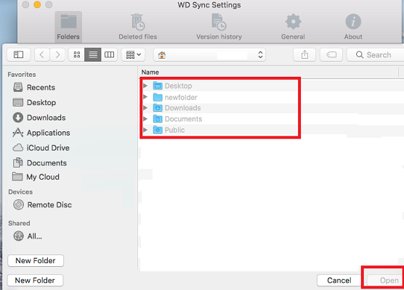The width and height of the screenshot is (404, 290).
Task: Click the Edit Tags toolbar icon
Action: (x=331, y=54)
